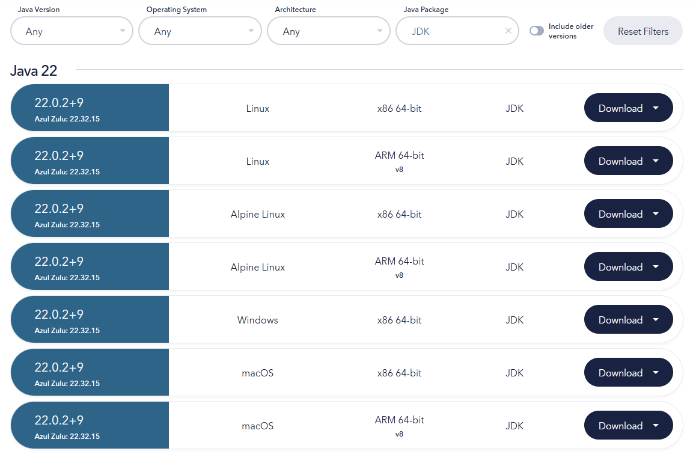Clear the JDK package filter with the X
The width and height of the screenshot is (696, 463).
[508, 31]
